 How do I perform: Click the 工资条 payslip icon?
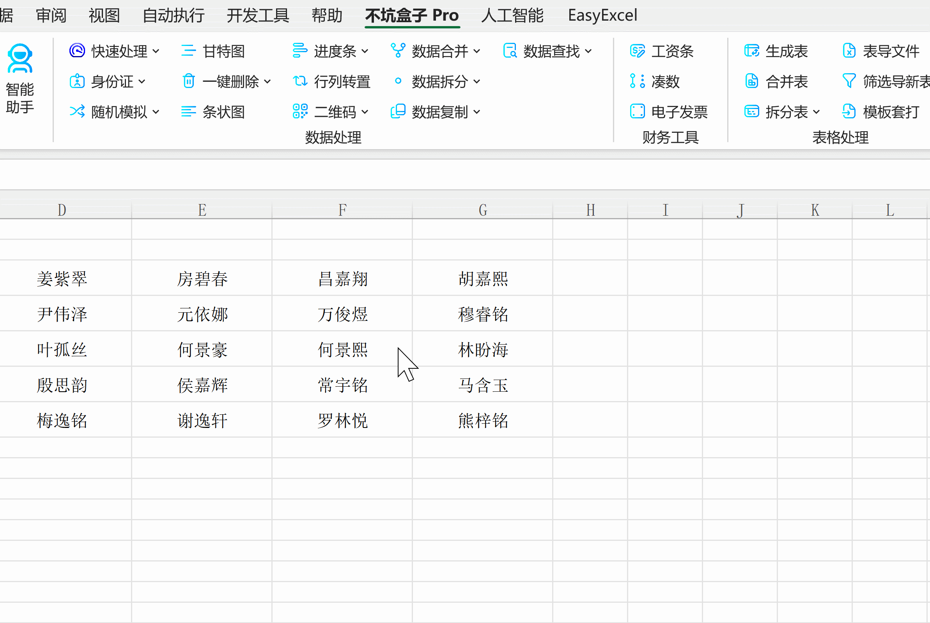637,51
